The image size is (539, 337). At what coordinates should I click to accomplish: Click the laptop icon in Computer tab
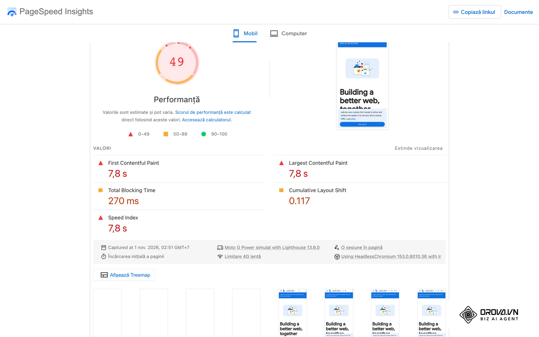(x=274, y=33)
